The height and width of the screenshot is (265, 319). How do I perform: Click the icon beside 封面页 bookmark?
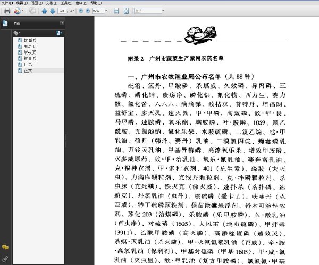click(20, 40)
